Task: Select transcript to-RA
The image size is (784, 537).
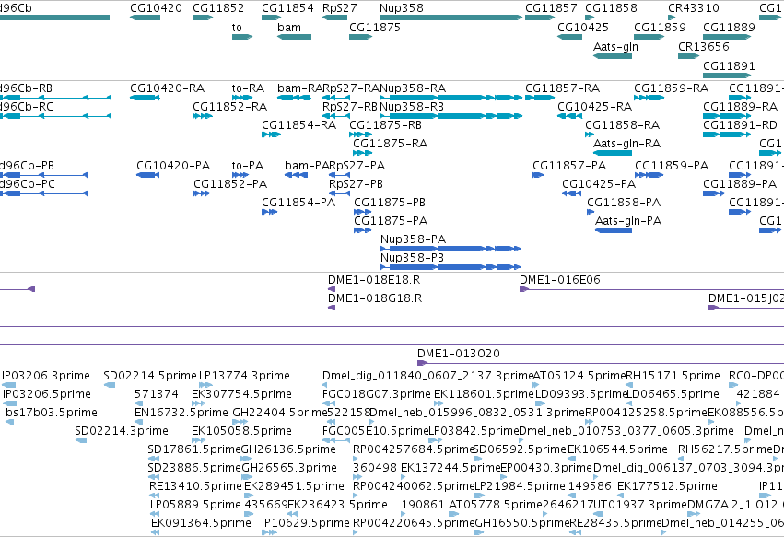Action: [242, 98]
